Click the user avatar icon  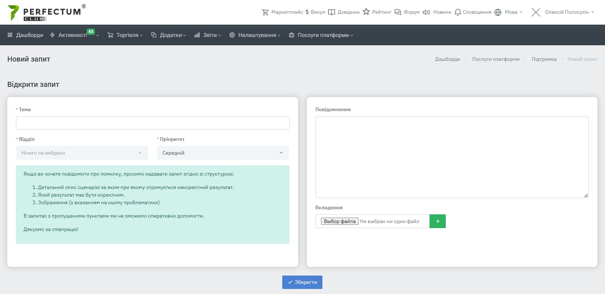(536, 12)
